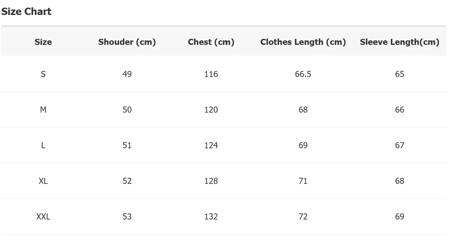Click clothes length 71 in XL row

(303, 181)
